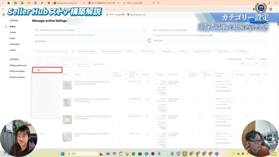Open Microsoft Edge from the taskbar
Image resolution: width=279 pixels, height=157 pixels.
[133, 154]
